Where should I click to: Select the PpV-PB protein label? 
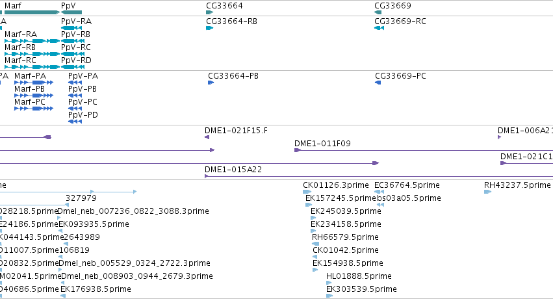click(x=83, y=89)
